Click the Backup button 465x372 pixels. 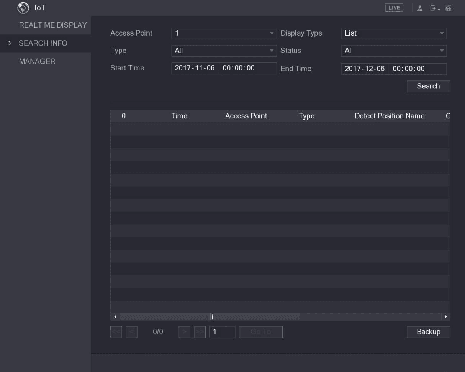(x=428, y=332)
